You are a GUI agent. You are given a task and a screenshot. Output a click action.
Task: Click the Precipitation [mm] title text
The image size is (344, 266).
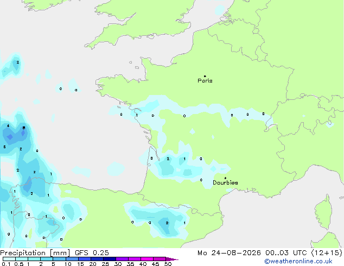point(35,253)
